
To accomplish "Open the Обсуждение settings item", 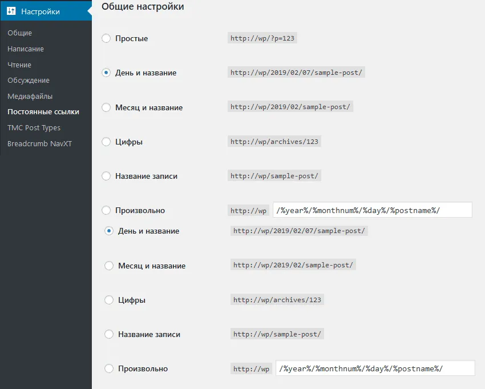I will point(29,81).
